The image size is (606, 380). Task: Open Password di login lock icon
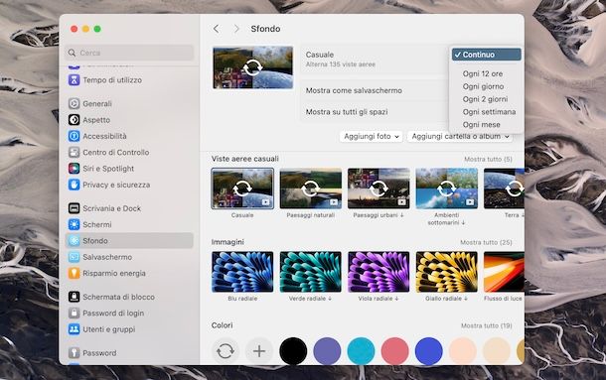(x=74, y=313)
